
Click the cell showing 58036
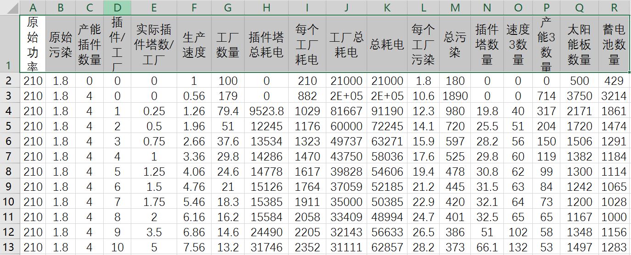[387, 156]
